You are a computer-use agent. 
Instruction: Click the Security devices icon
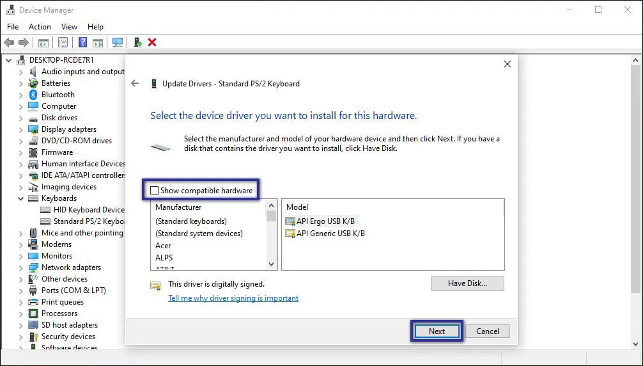33,337
